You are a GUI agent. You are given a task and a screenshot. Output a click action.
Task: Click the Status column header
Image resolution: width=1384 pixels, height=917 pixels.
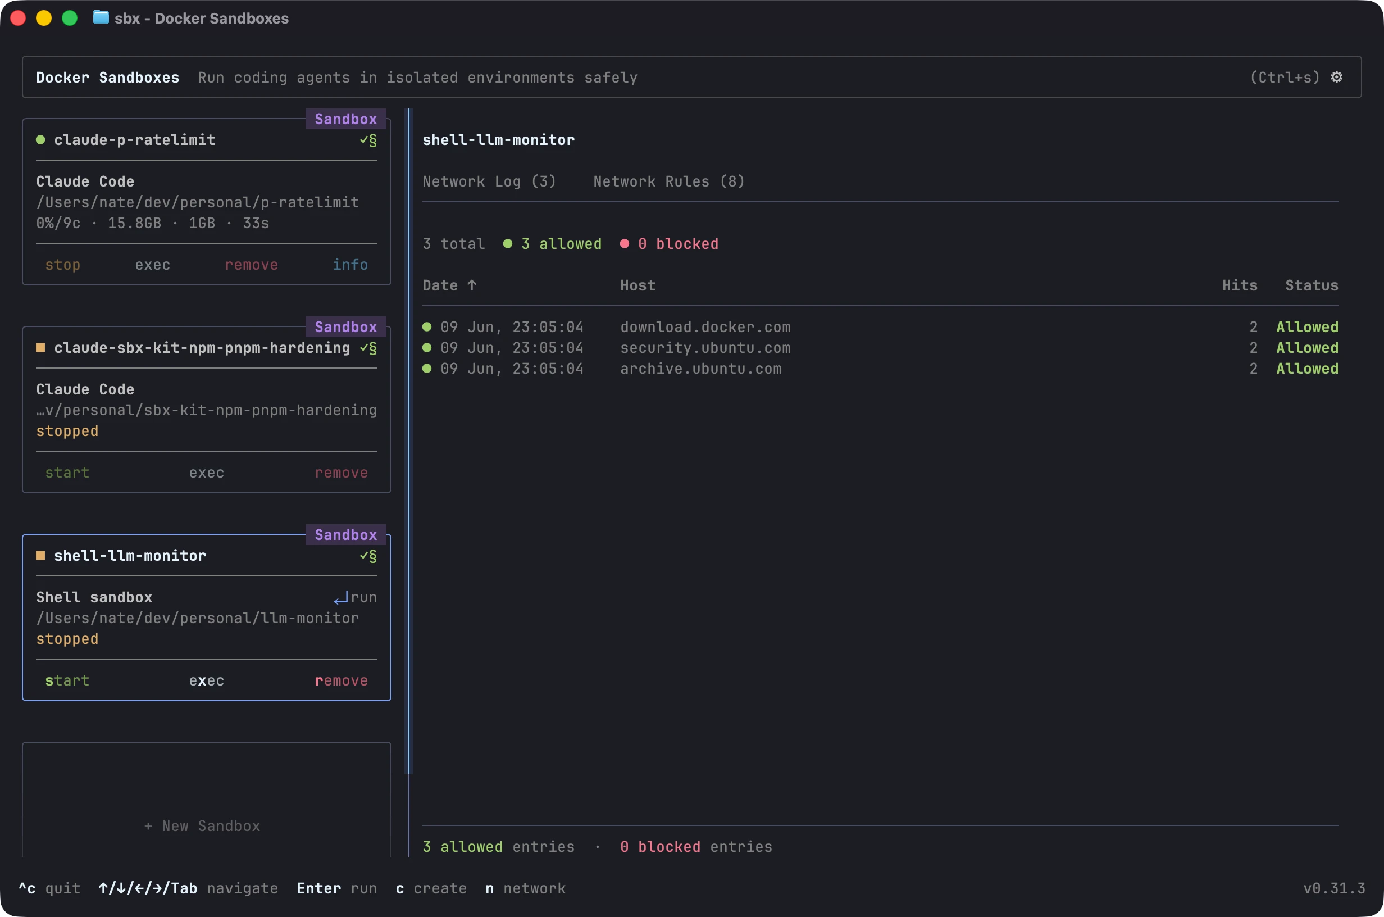1312,285
